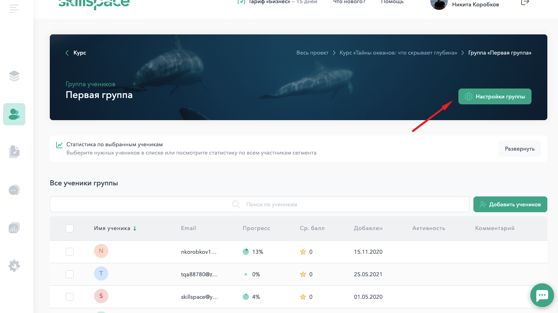Check the box for skillspace student
The image size is (558, 313).
point(70,297)
